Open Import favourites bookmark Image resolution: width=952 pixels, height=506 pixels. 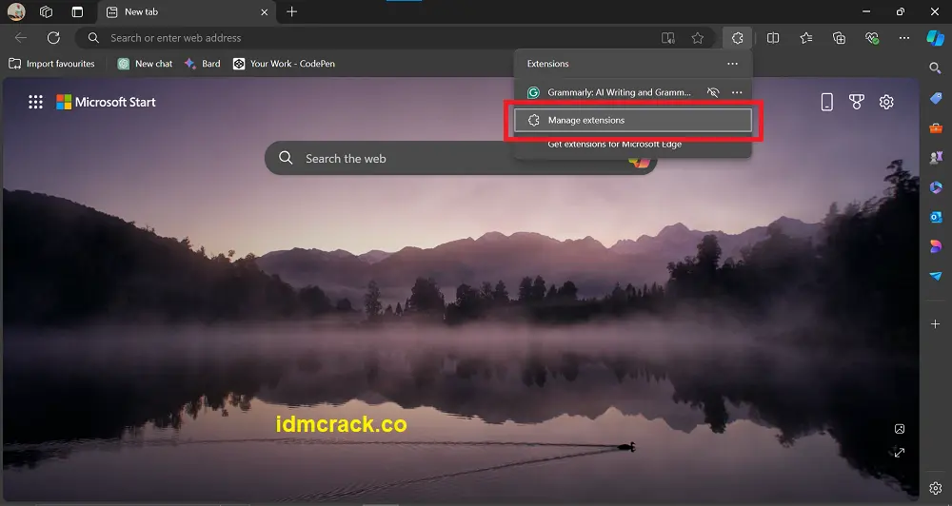click(x=51, y=64)
